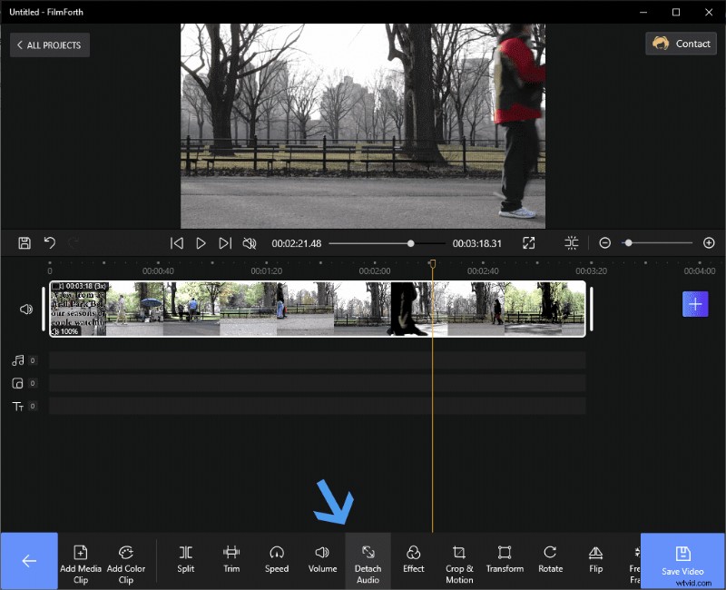Flip the clip using the Flip tool
Screen dimensions: 726x590
click(595, 560)
